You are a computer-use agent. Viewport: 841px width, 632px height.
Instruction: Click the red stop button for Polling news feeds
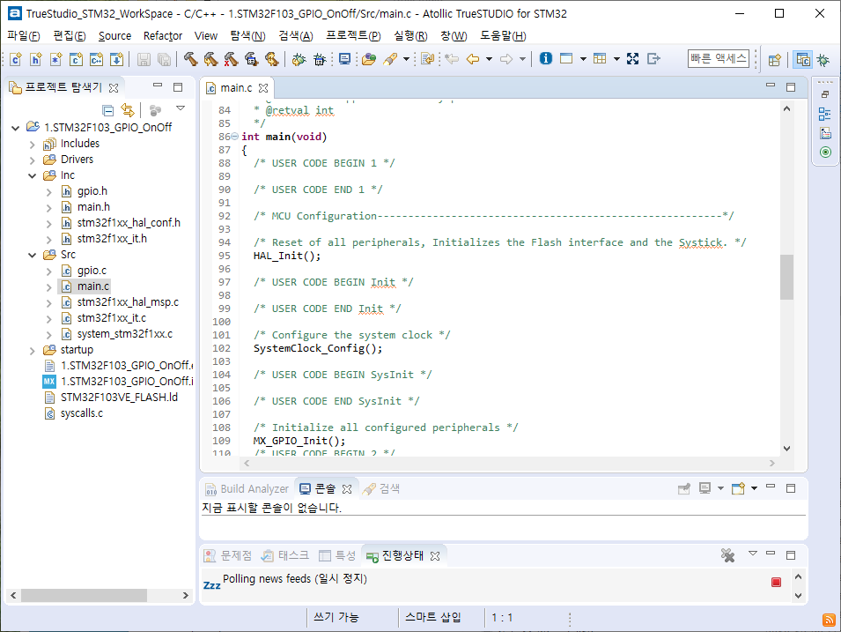coord(776,582)
